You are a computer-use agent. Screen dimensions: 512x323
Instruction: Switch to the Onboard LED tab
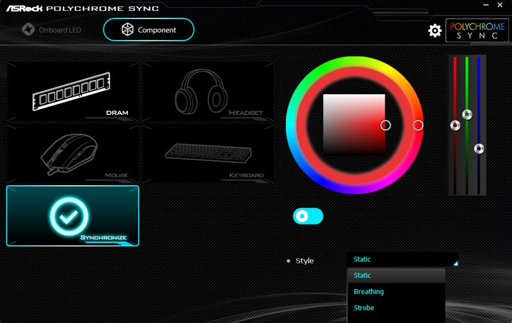[x=52, y=29]
